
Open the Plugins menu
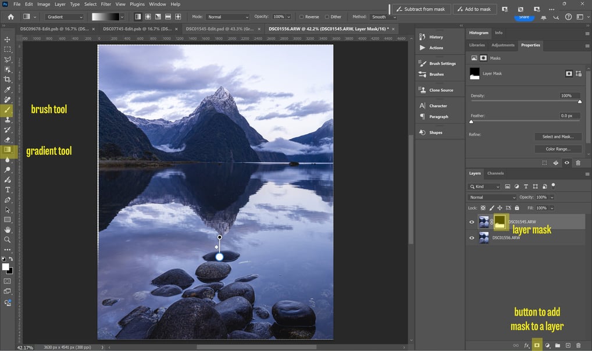pyautogui.click(x=137, y=4)
